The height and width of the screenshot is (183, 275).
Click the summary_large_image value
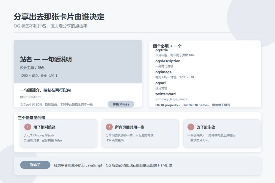click(171, 99)
